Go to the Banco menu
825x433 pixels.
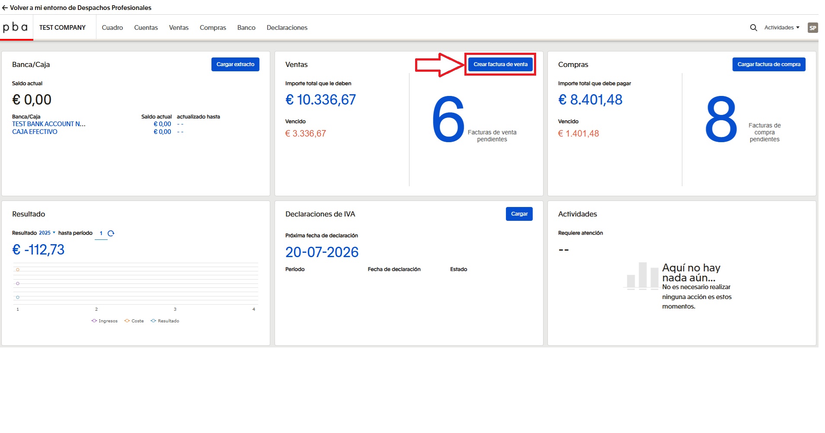pos(246,28)
